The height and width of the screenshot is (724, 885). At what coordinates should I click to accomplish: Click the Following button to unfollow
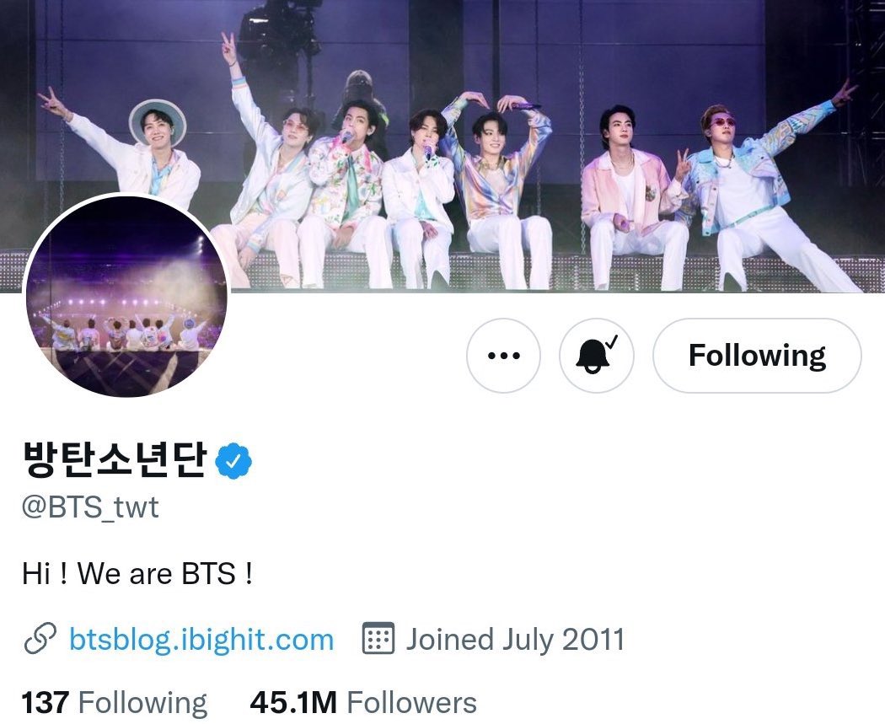[x=757, y=356]
